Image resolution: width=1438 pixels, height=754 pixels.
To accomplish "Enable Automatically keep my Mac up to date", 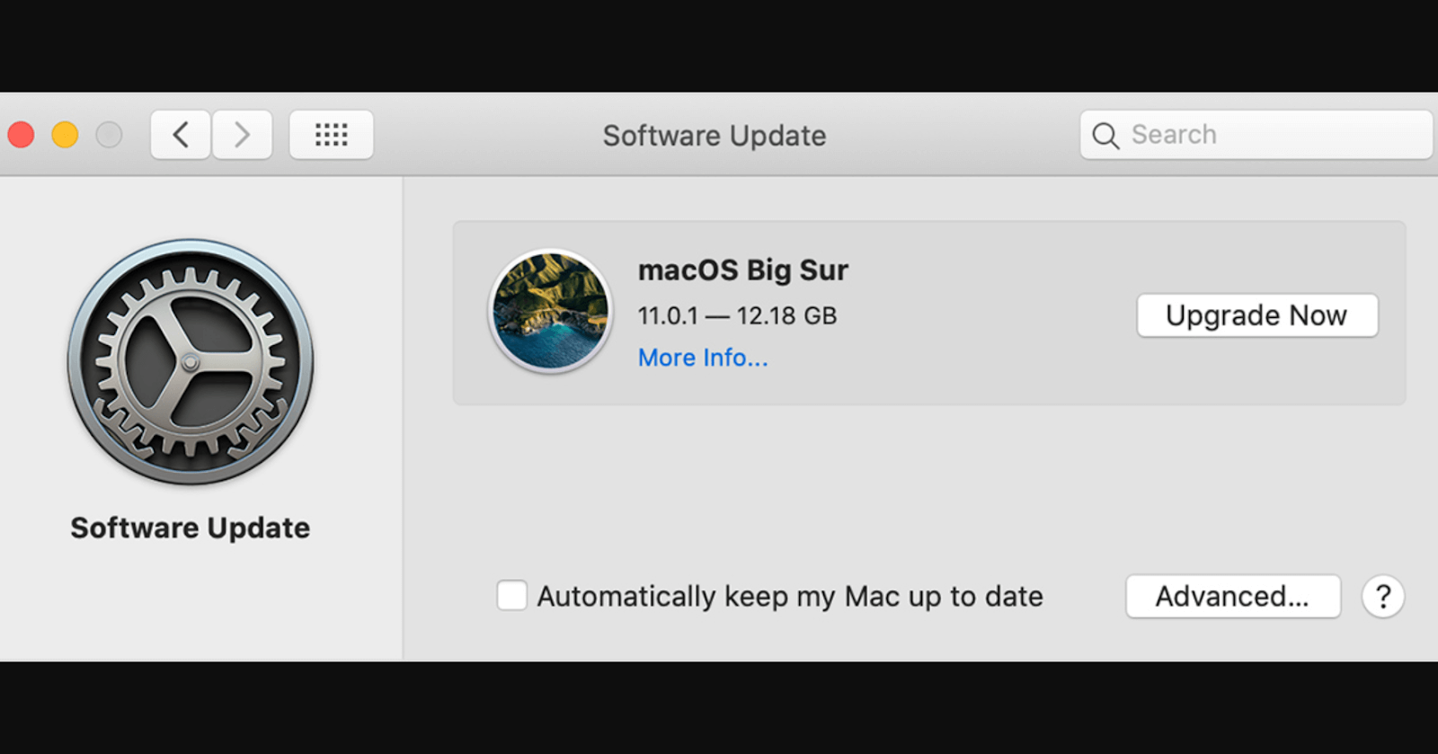I will (x=511, y=595).
